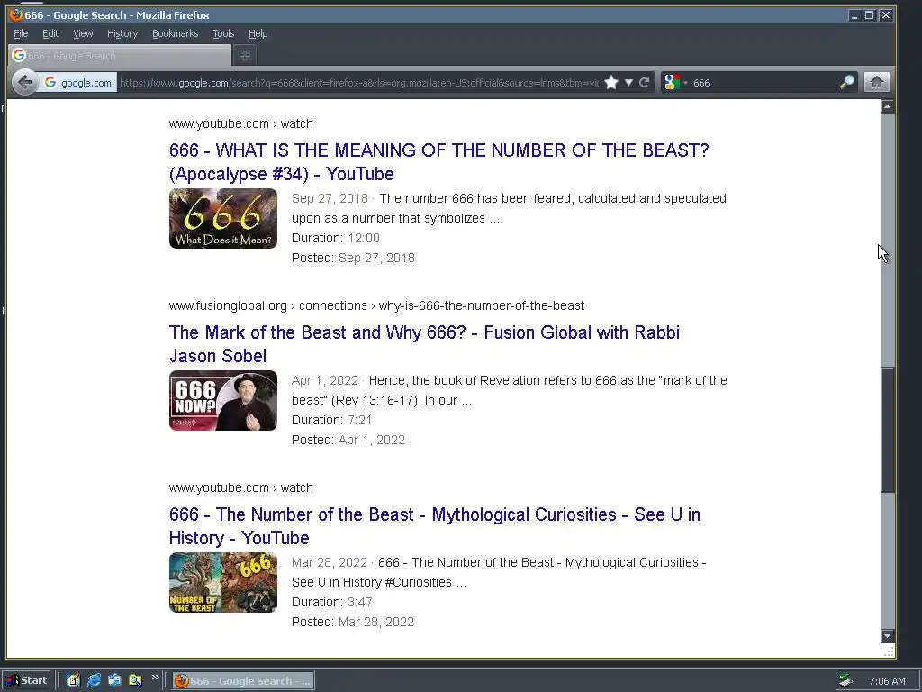Open the Edit menu
The height and width of the screenshot is (692, 922).
tap(50, 33)
